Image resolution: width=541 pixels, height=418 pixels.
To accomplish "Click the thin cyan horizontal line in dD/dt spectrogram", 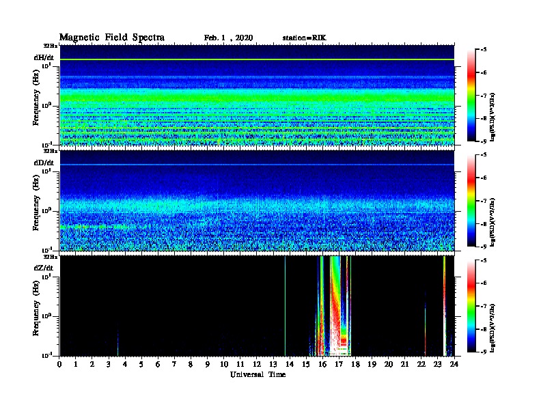I will pos(257,165).
